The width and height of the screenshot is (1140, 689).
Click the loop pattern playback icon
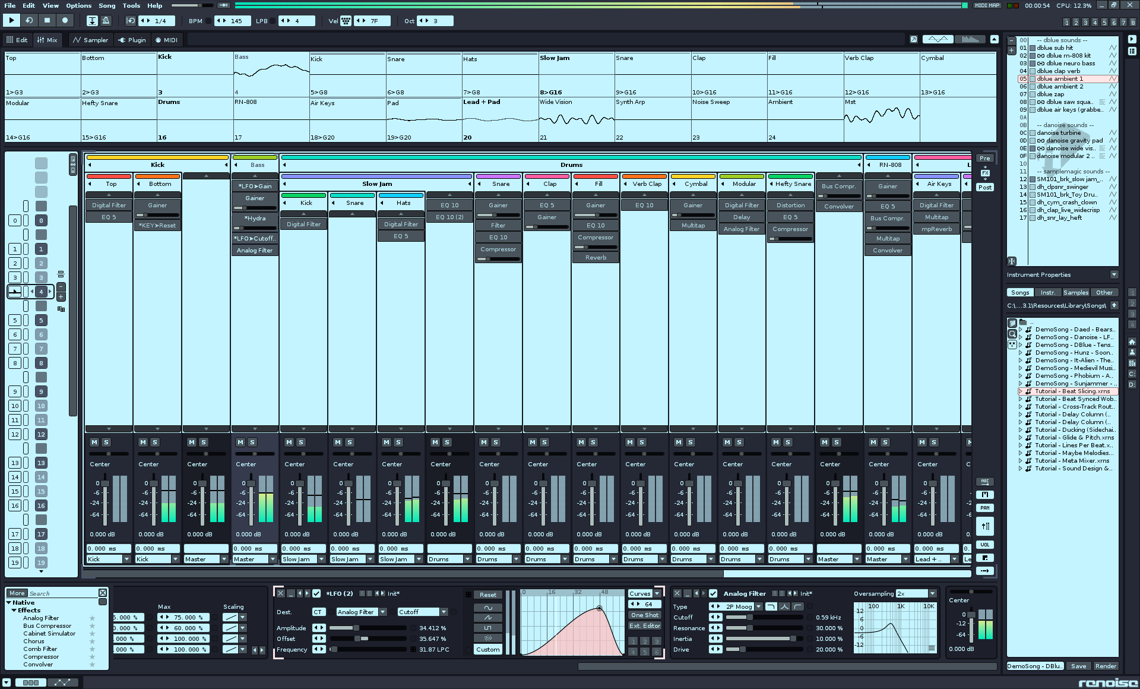click(x=29, y=20)
